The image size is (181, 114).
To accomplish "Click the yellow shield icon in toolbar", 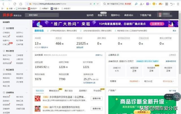I will coord(154,4).
